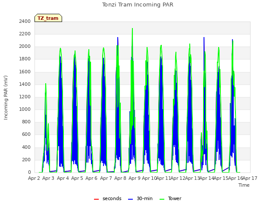The image size is (276, 207).
Task: Click the Apr 17 x-axis label
Action: 250,178
